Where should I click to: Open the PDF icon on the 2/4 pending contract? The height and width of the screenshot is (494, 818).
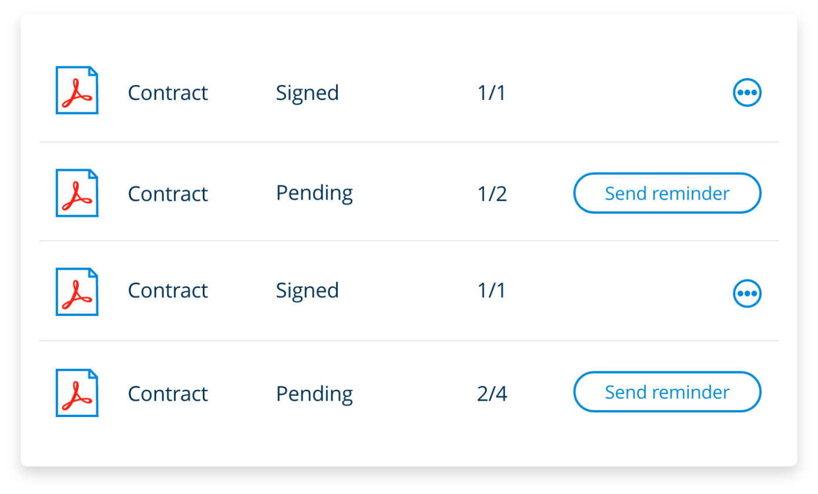tap(76, 392)
